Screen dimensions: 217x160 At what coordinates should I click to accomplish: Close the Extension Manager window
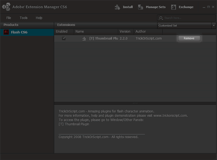(x=213, y=7)
